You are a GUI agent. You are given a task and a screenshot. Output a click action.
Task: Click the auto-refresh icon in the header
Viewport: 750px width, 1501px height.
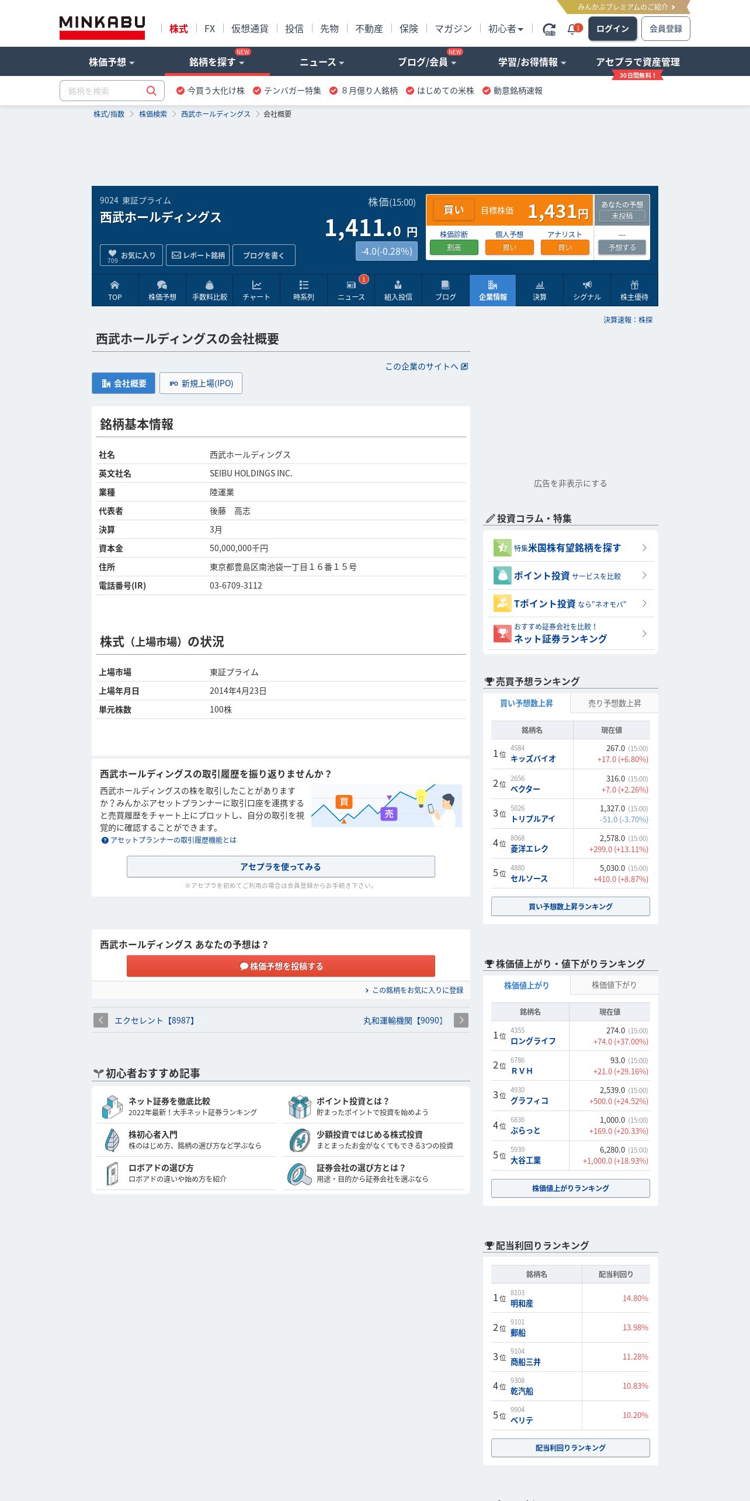point(549,29)
